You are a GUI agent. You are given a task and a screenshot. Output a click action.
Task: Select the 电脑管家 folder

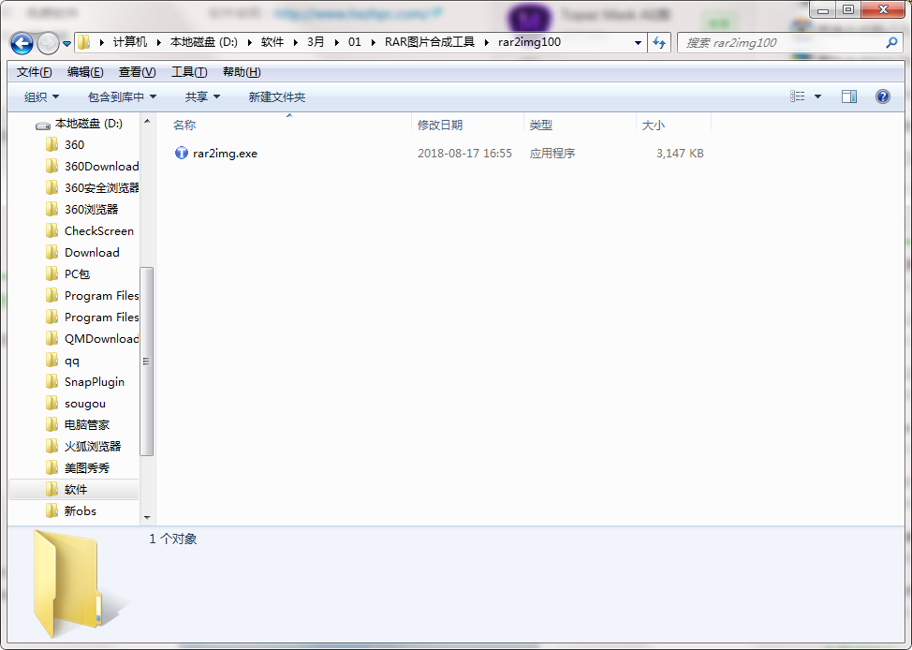point(87,425)
